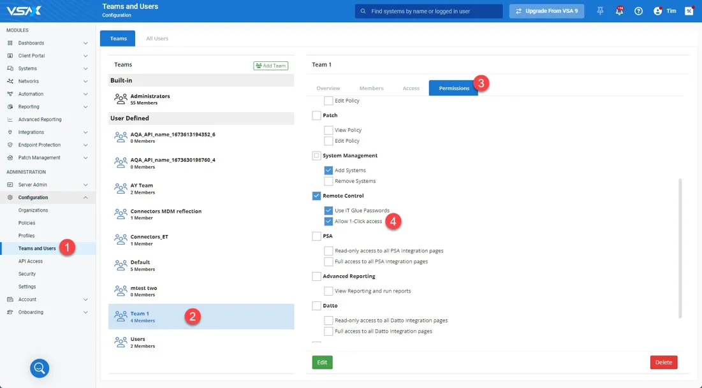Click the green Edit button
The width and height of the screenshot is (702, 388).
tap(322, 363)
